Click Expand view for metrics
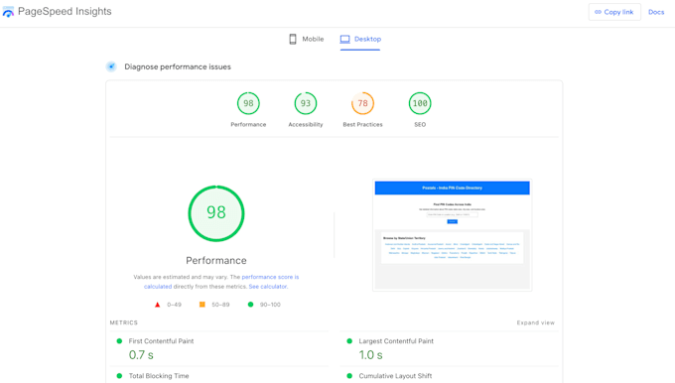675x383 pixels. click(535, 322)
